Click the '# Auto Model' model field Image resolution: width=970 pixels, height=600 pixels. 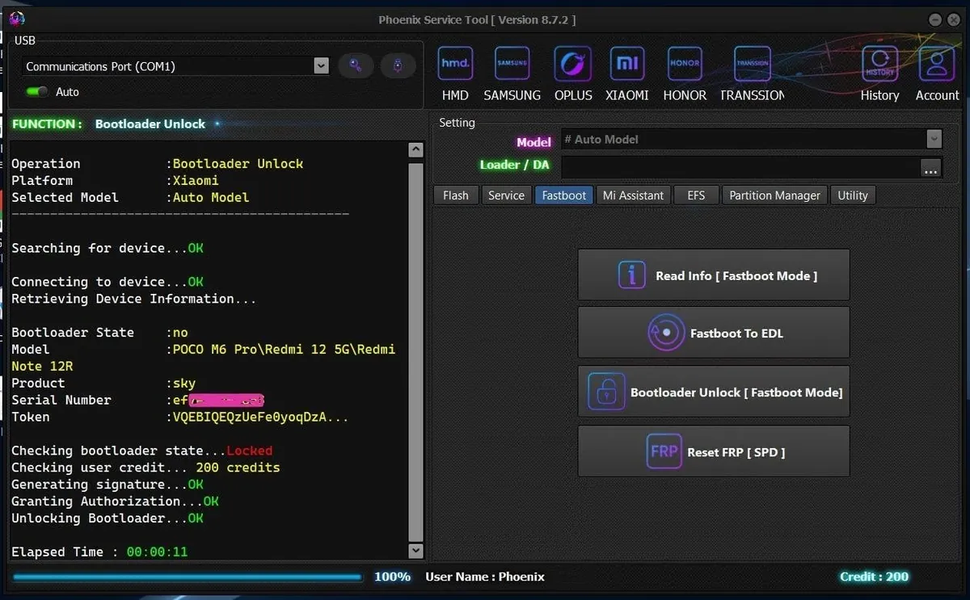tap(743, 140)
